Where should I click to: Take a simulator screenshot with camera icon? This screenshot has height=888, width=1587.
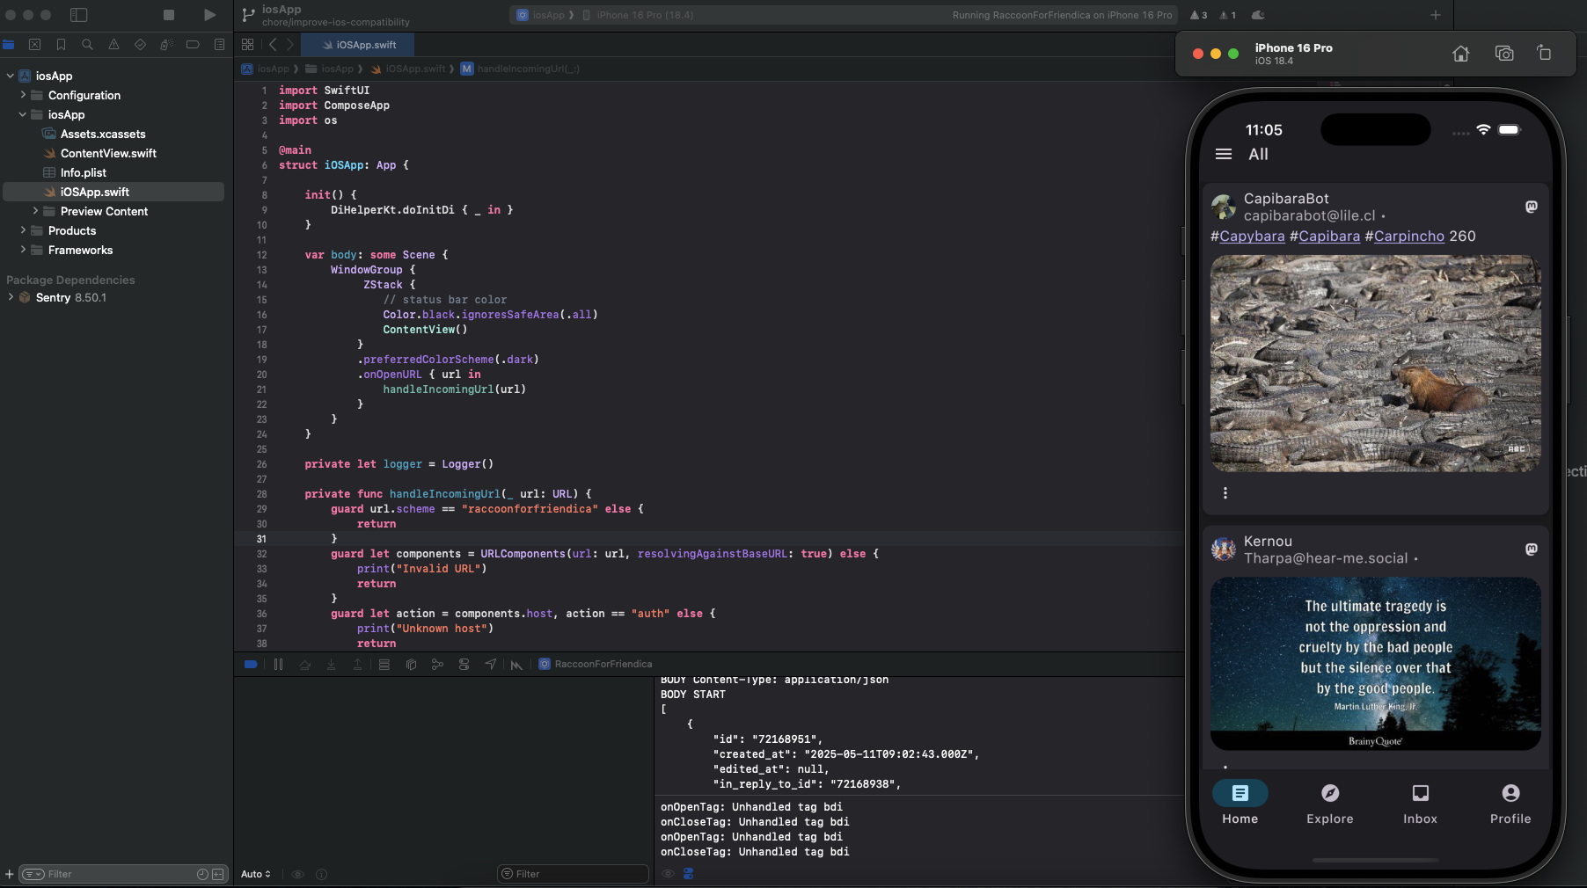(x=1504, y=54)
